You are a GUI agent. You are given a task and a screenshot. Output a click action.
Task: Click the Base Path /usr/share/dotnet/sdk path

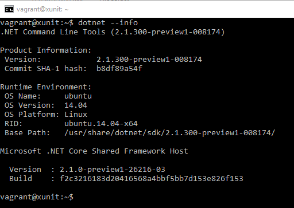(x=170, y=133)
